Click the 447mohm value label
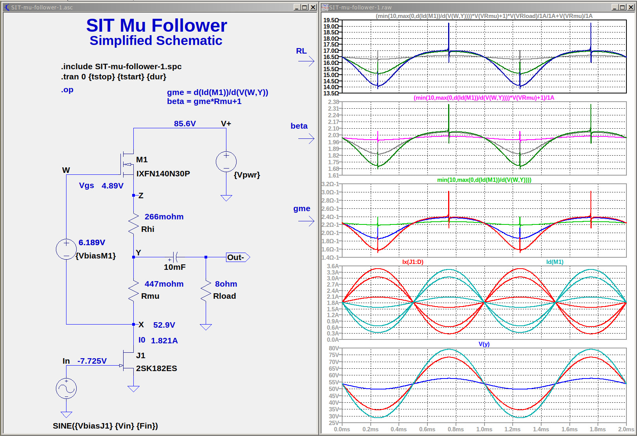This screenshot has height=436, width=637. pos(164,284)
